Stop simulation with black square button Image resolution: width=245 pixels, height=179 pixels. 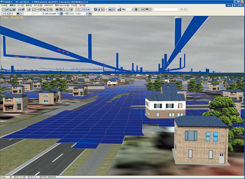18,13
